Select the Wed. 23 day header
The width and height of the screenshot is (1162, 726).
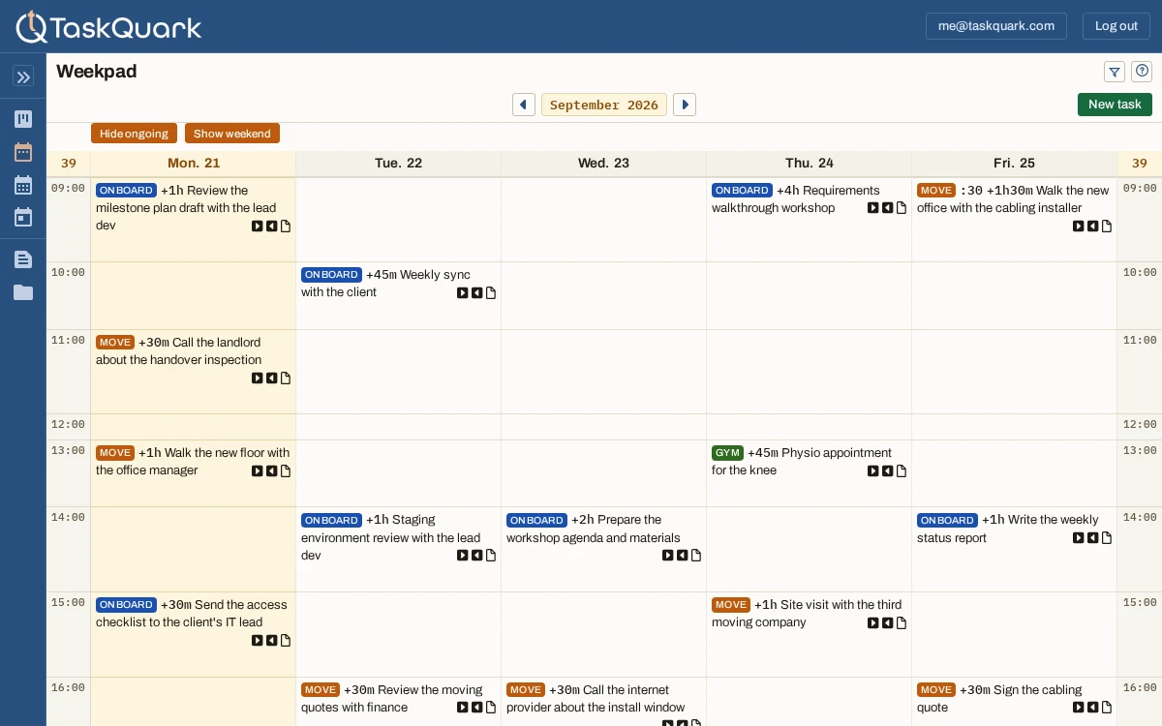604,164
